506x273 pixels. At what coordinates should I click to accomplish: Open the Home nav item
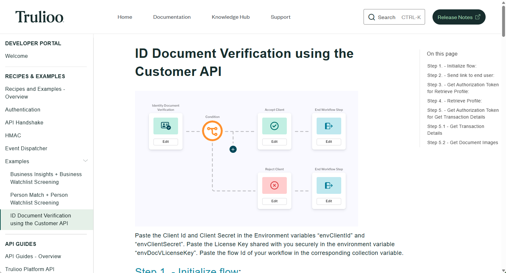point(125,17)
